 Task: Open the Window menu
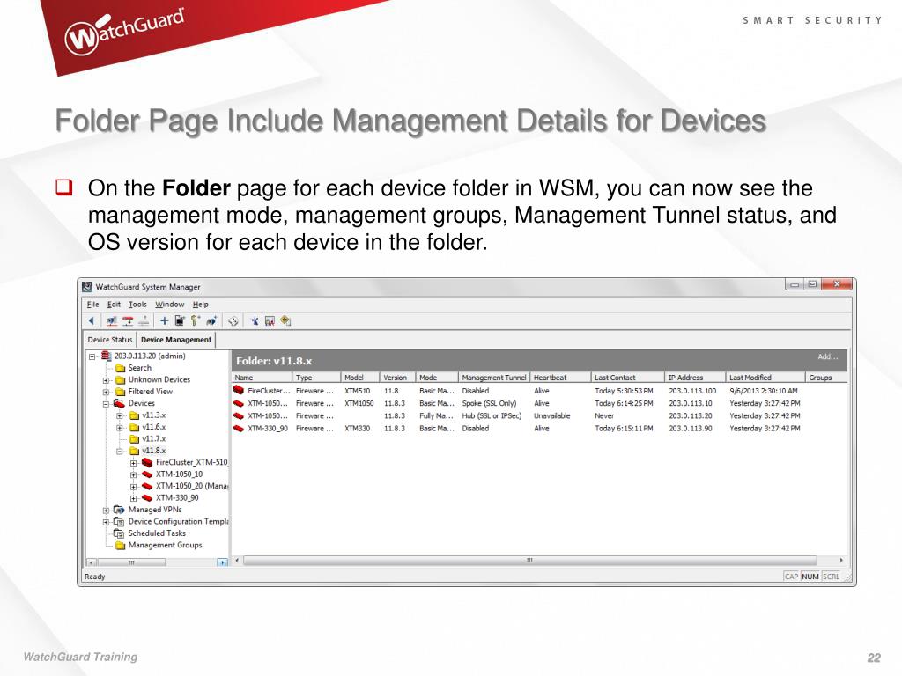170,304
